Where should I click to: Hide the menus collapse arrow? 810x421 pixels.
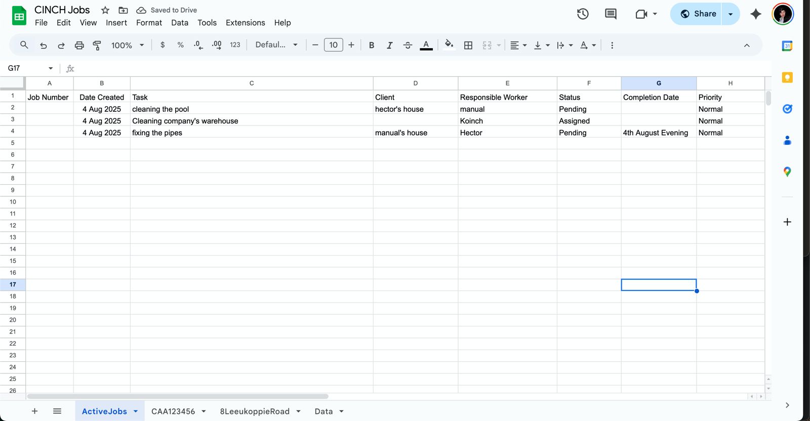pyautogui.click(x=747, y=45)
